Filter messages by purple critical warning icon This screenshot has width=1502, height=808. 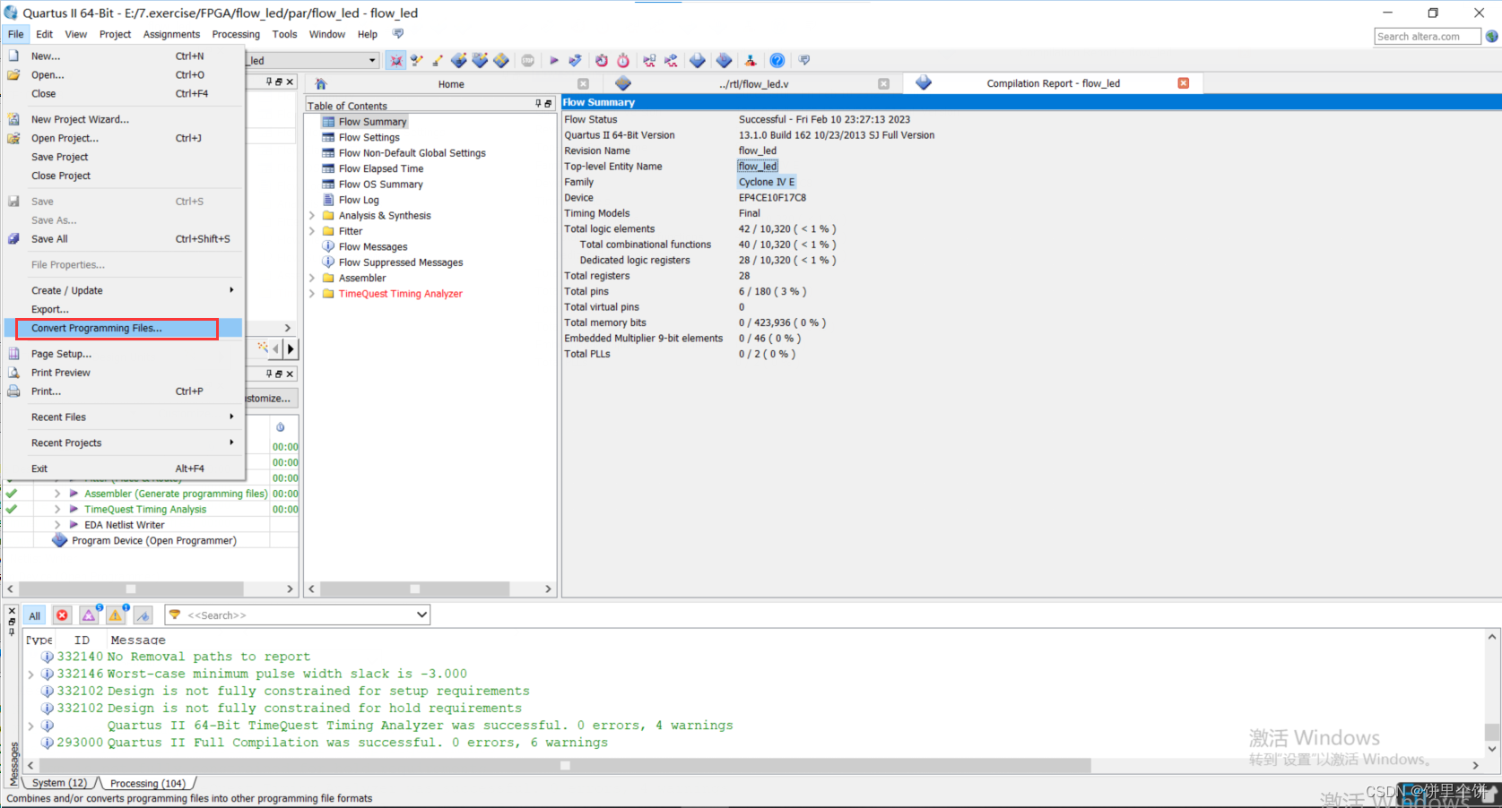click(x=89, y=615)
